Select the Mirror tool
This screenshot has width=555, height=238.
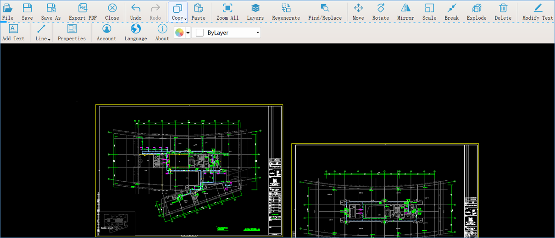click(405, 12)
